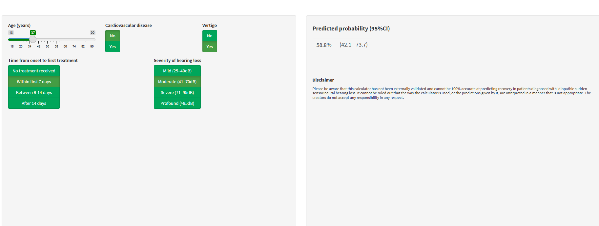Pick Within first 7 days treatment
Screen dimensions: 599x226
(x=34, y=82)
